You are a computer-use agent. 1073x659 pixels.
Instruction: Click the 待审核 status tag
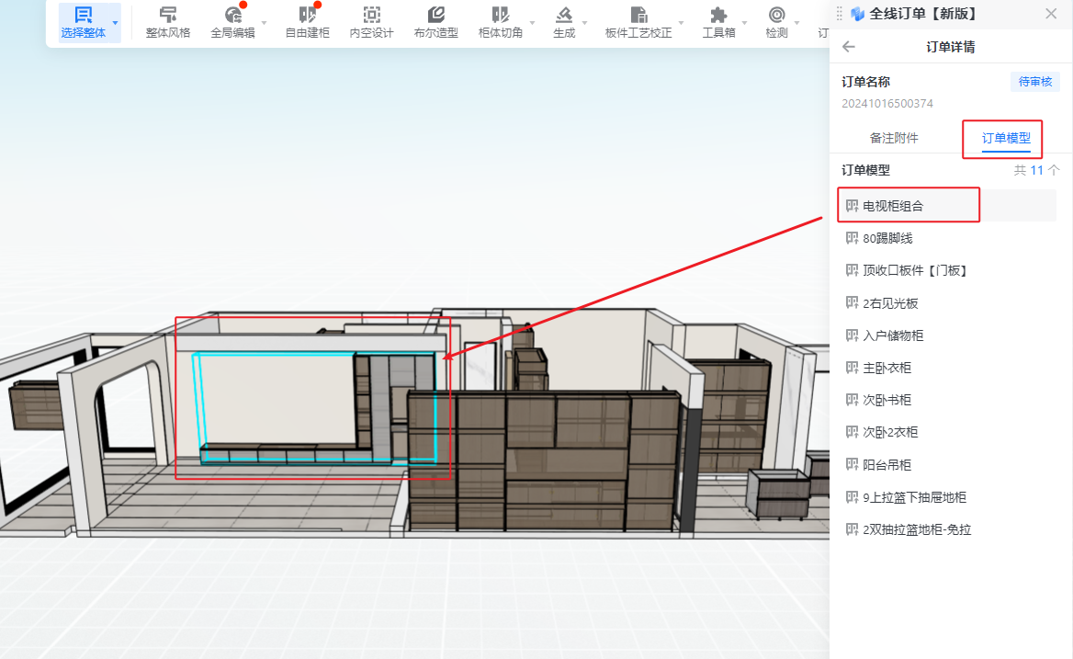pos(1035,82)
